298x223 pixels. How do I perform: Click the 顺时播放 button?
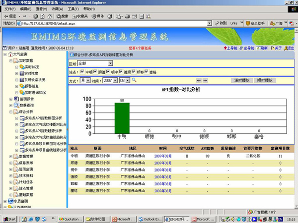point(265,80)
